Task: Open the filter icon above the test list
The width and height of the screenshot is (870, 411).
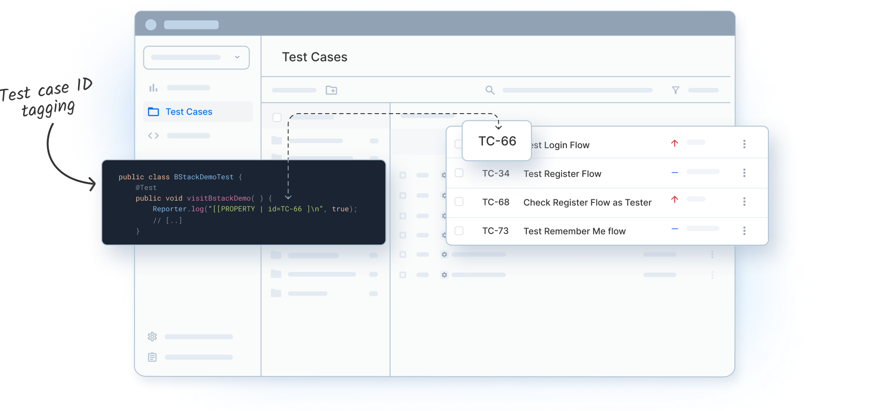Action: (x=676, y=90)
